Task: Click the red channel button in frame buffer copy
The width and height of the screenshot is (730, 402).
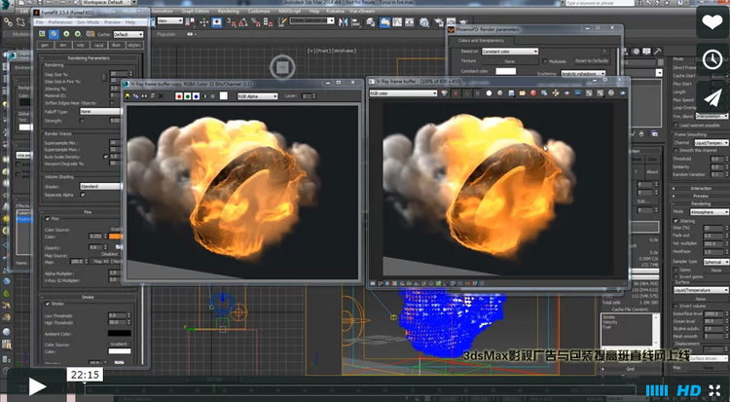Action: (179, 96)
